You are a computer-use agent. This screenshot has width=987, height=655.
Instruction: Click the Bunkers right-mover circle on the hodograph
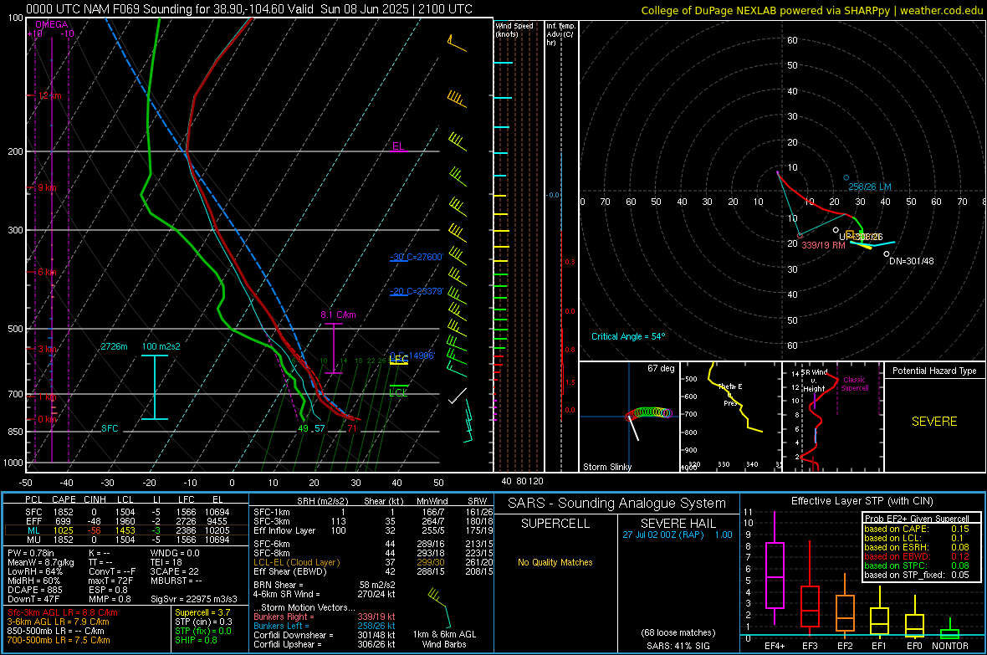click(800, 236)
